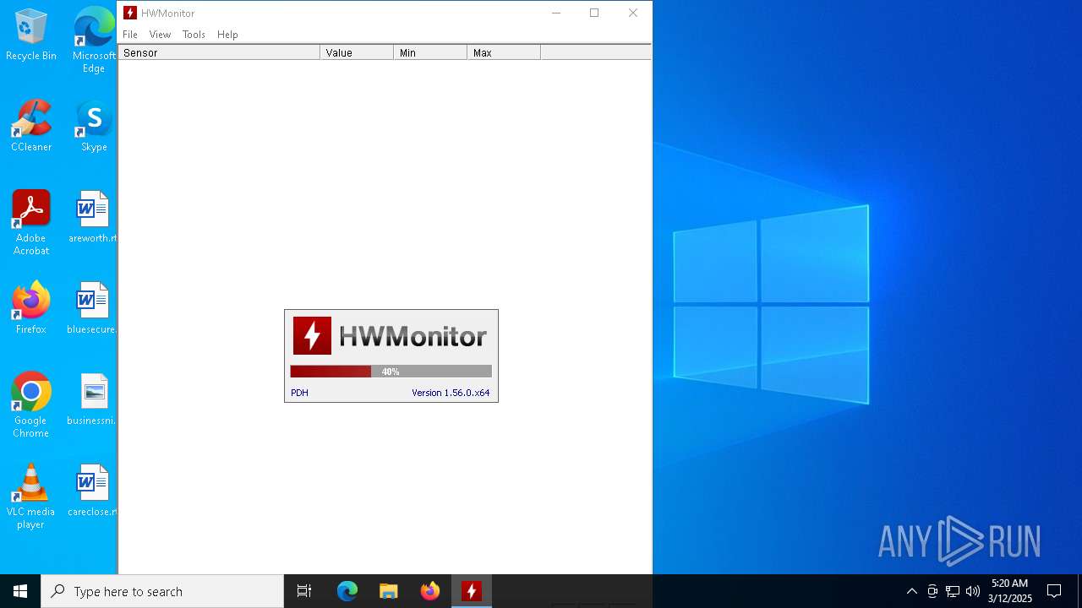Click the HWMonitor taskbar button
The height and width of the screenshot is (608, 1082).
[472, 591]
